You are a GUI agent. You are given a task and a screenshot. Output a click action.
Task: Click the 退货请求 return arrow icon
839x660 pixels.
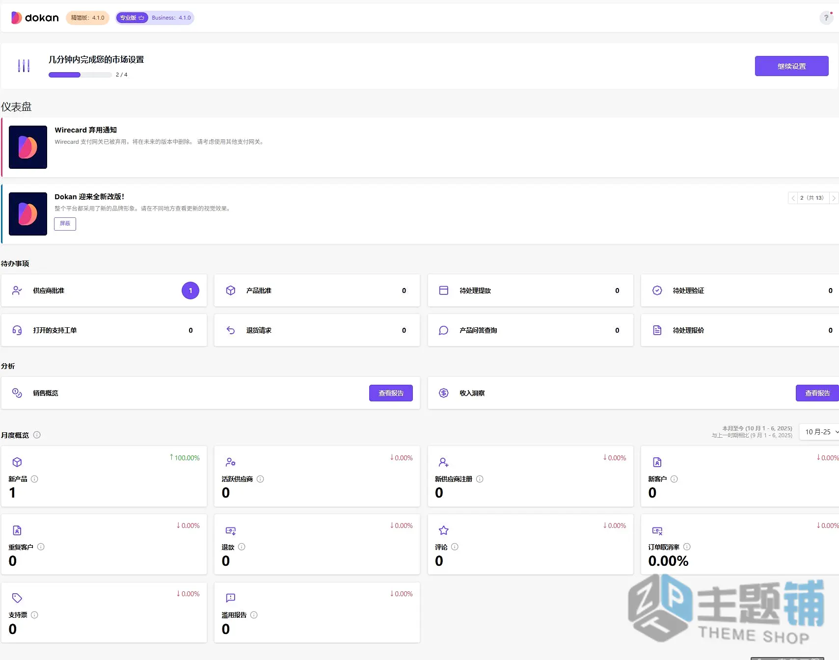[230, 330]
